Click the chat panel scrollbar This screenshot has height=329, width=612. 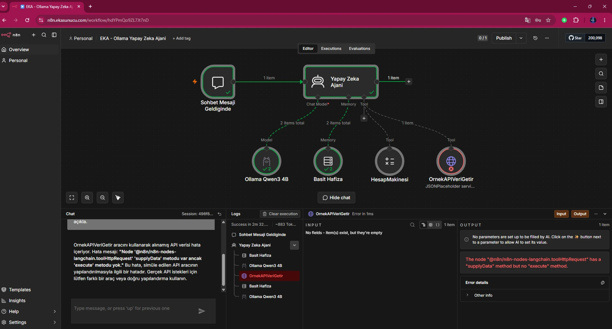pos(223,270)
